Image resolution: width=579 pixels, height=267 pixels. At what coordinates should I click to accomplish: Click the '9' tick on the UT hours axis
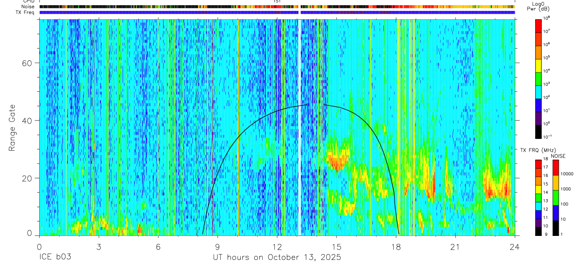[x=217, y=246]
